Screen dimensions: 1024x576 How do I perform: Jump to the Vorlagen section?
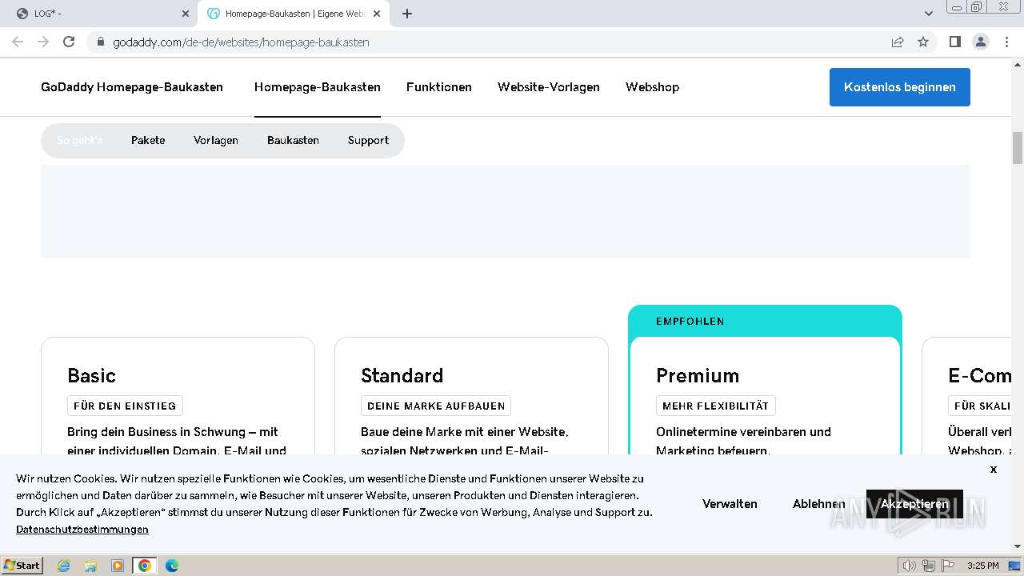tap(216, 141)
